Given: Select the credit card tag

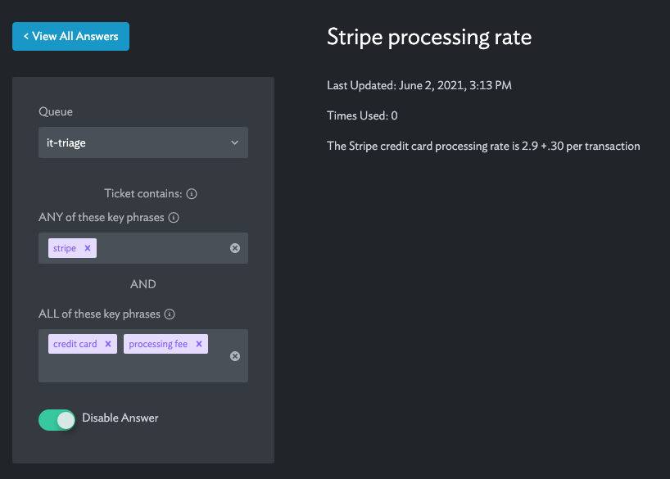Looking at the screenshot, I should tap(75, 344).
